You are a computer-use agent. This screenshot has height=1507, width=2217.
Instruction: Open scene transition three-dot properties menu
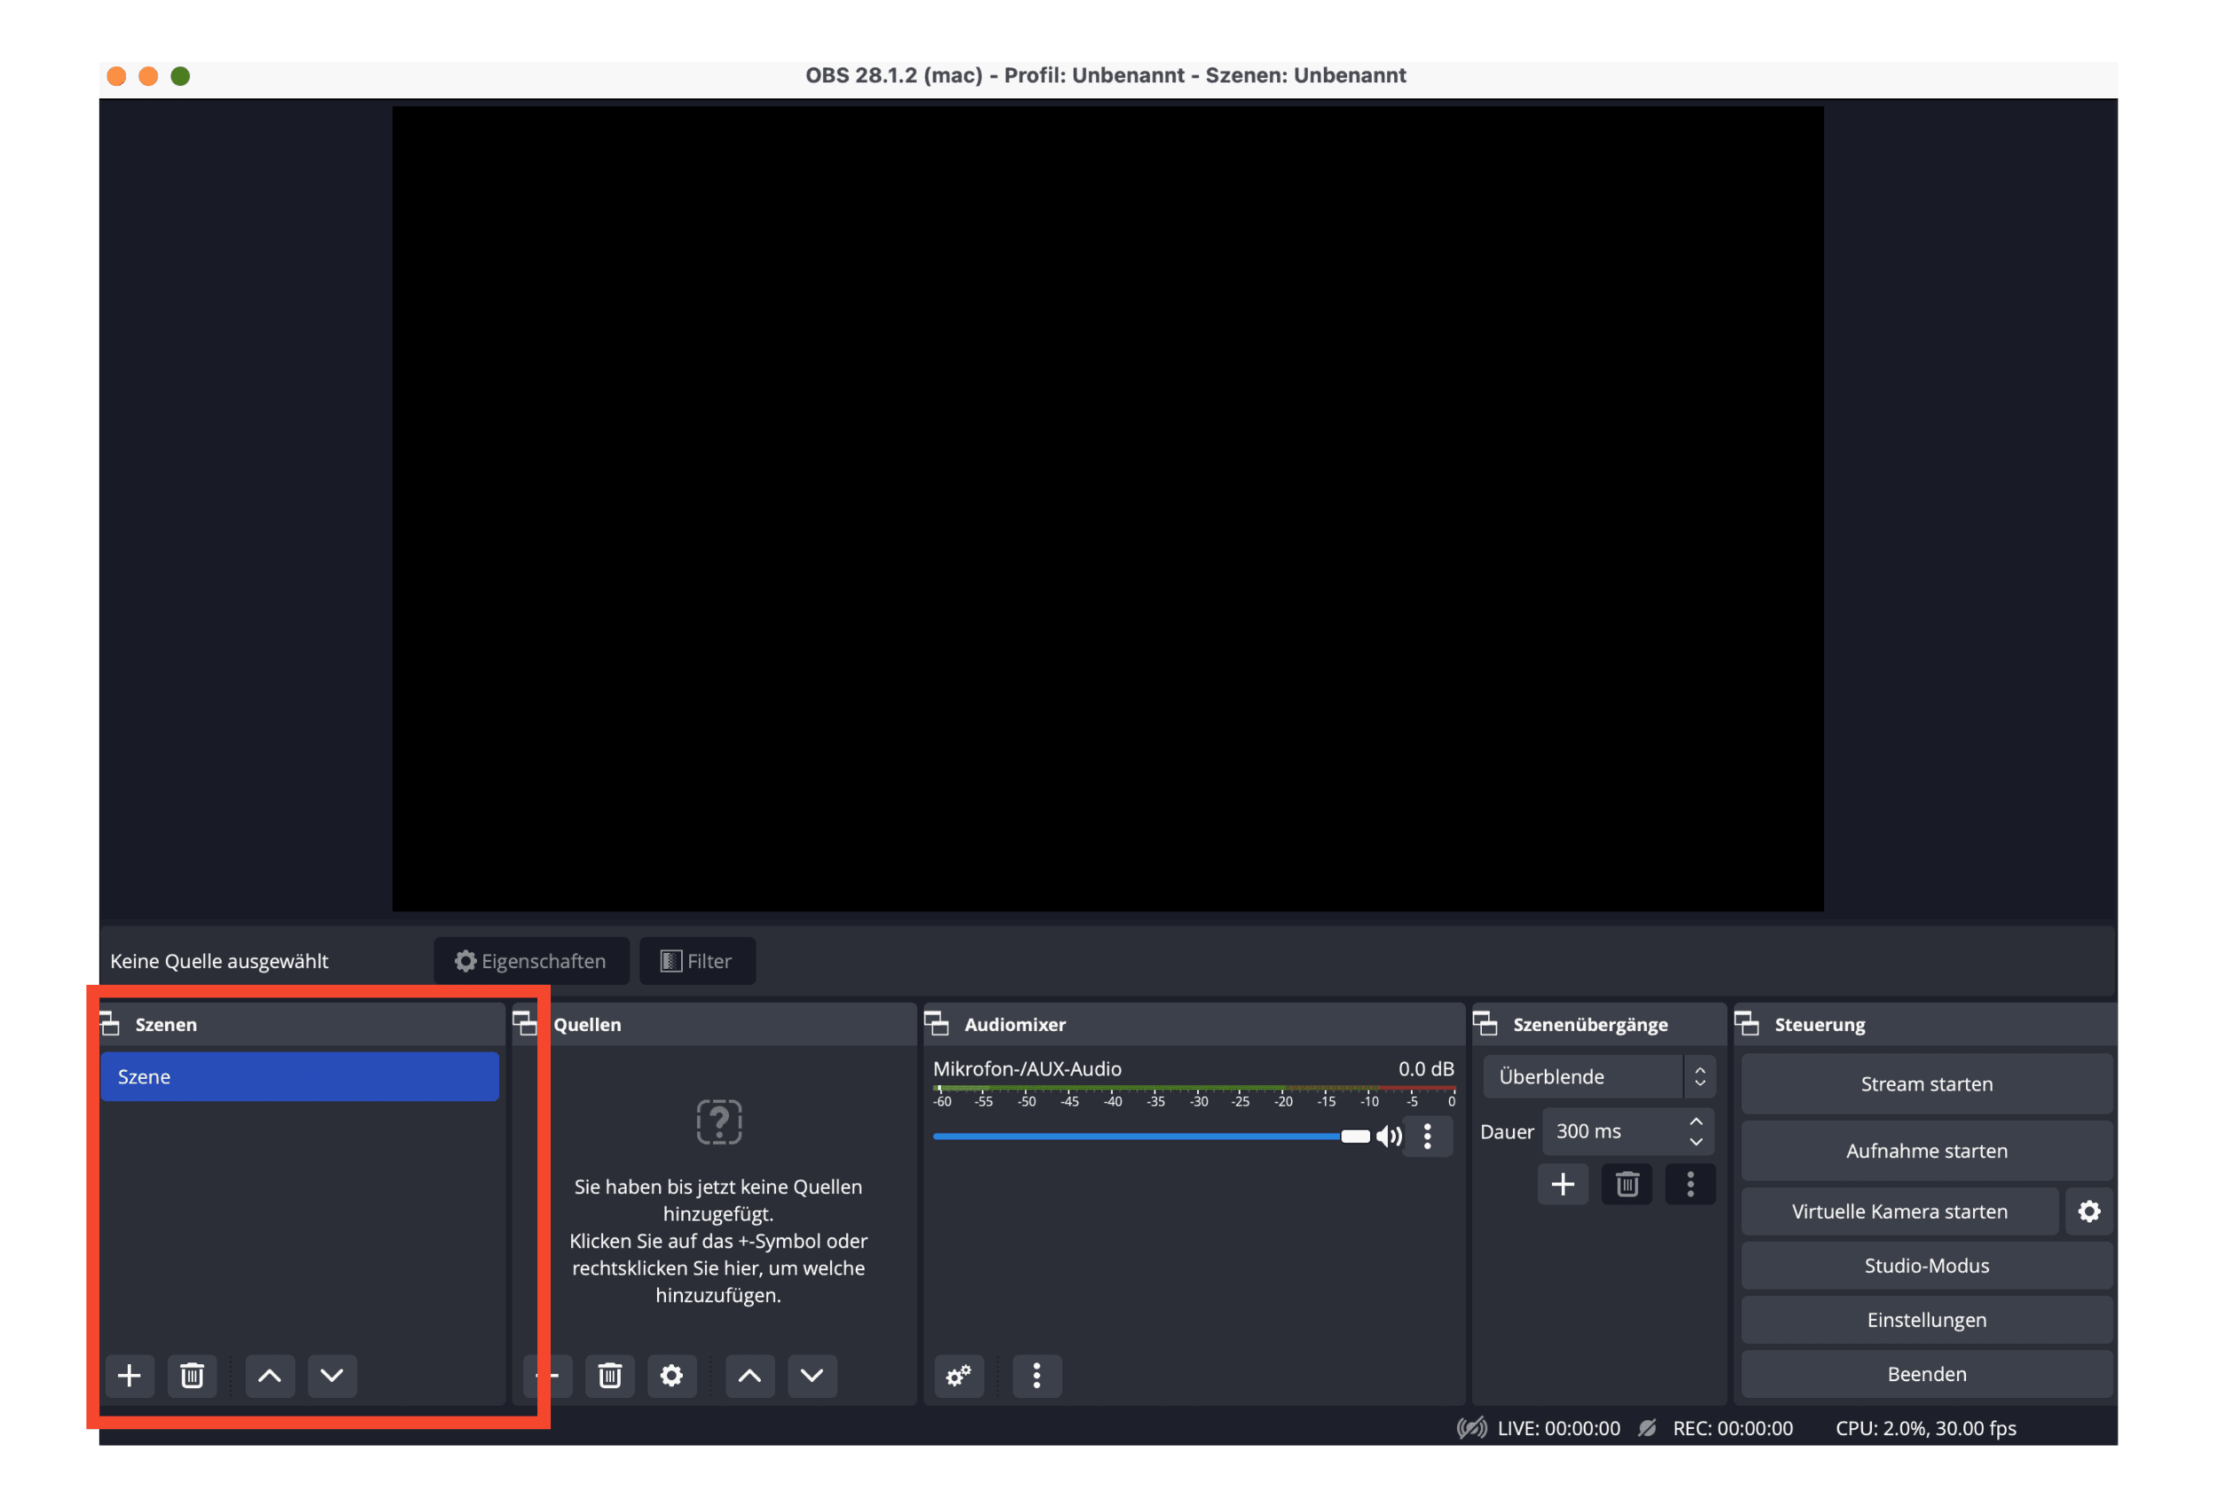[1690, 1184]
